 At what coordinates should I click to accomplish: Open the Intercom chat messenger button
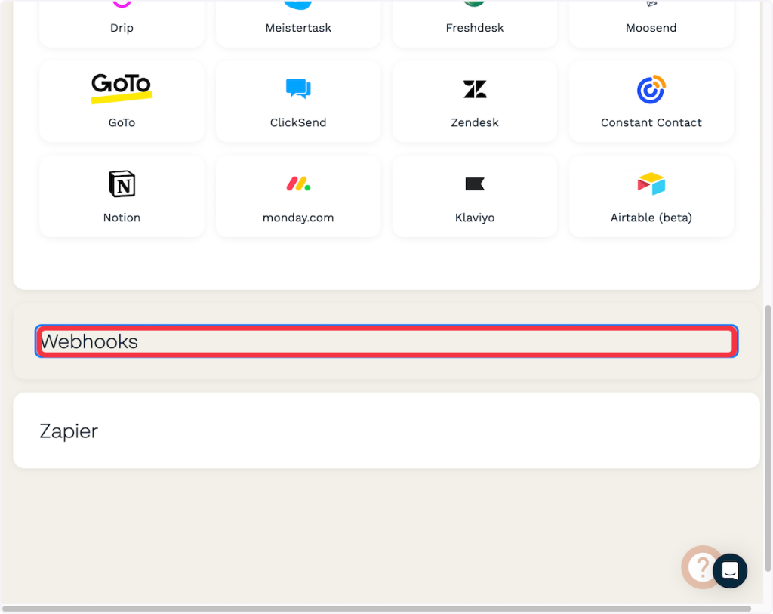pyautogui.click(x=730, y=570)
